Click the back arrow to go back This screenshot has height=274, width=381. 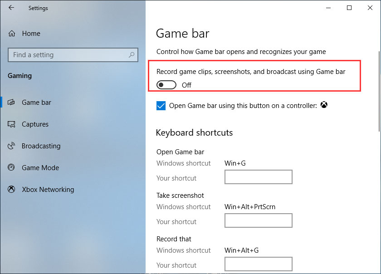(11, 7)
